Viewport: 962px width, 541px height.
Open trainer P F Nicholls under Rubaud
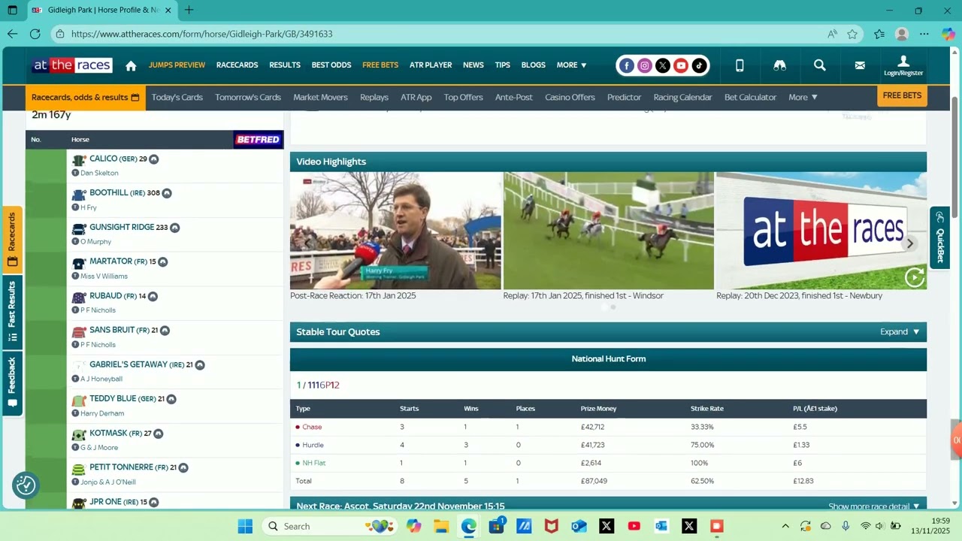point(98,310)
